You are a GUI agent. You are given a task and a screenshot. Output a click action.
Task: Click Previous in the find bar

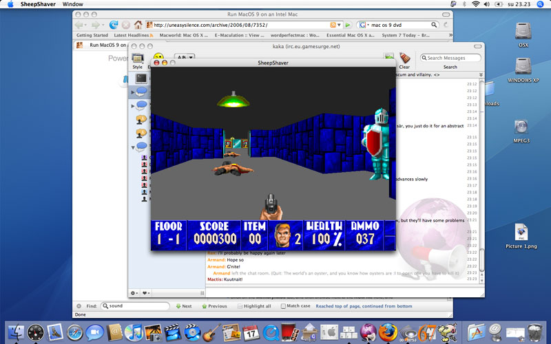pyautogui.click(x=214, y=306)
